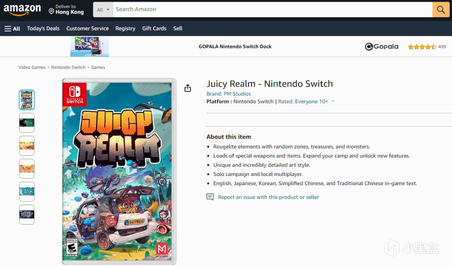This screenshot has height=267, width=452.
Task: Click the report issue speech bubble icon
Action: pos(210,197)
